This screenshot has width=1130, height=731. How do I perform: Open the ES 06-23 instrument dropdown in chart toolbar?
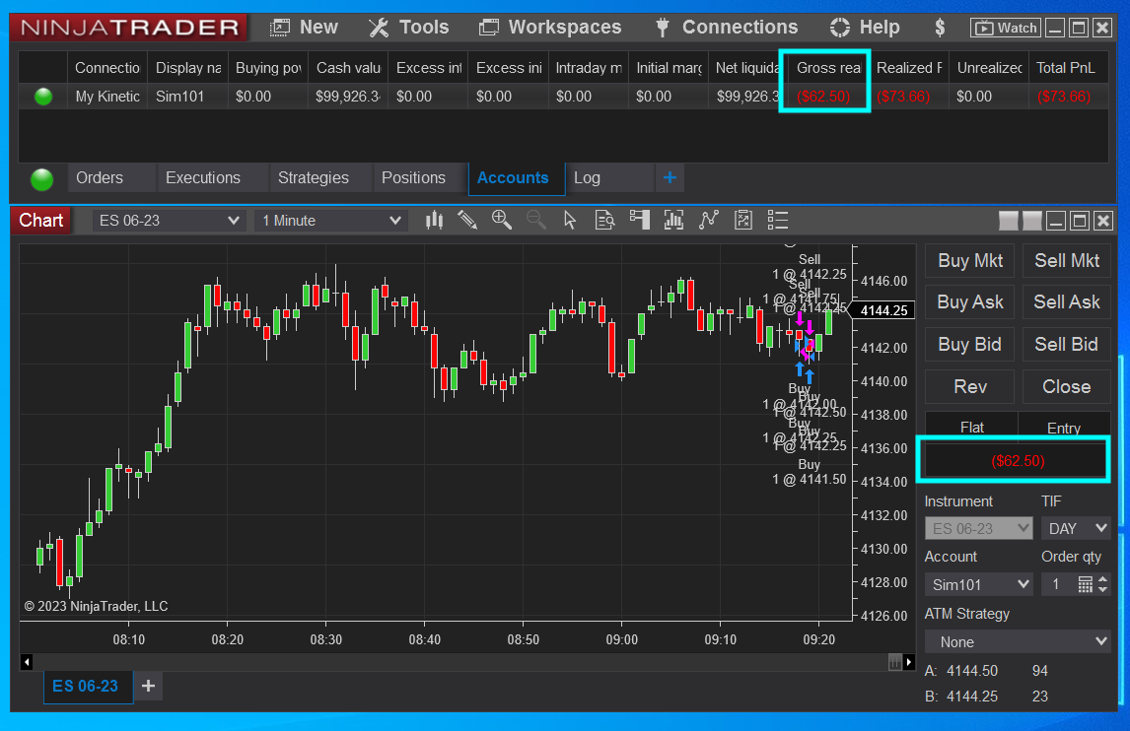(x=169, y=221)
